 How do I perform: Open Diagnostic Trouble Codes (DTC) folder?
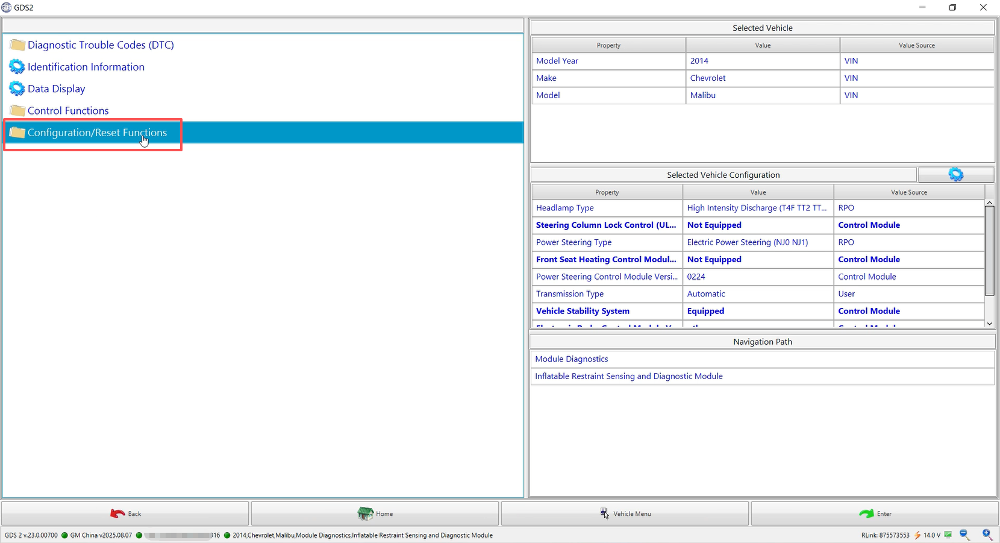[100, 45]
